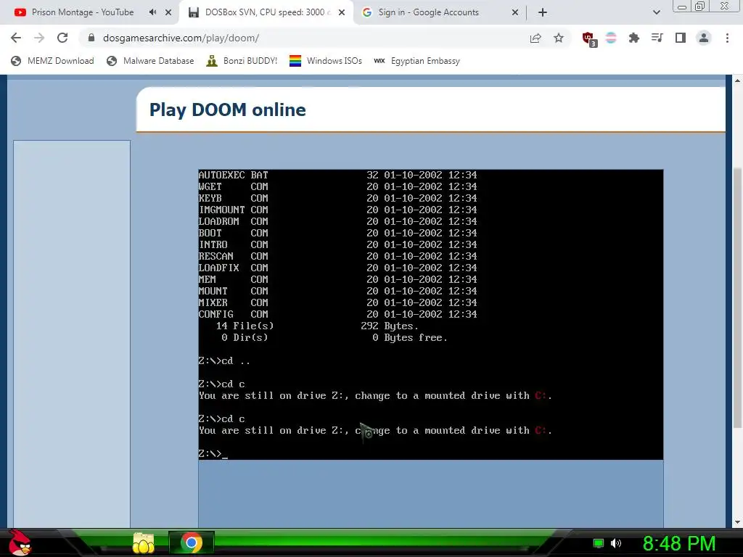Open a new browser tab
743x557 pixels.
[x=543, y=12]
